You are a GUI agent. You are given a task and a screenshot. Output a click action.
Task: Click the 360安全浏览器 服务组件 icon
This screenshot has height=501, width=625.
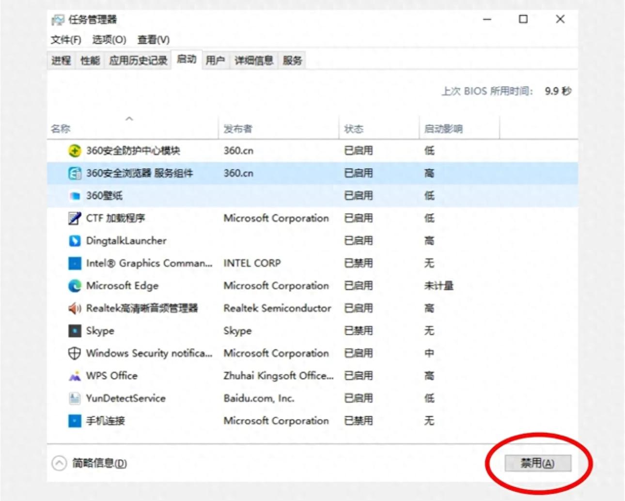[74, 173]
